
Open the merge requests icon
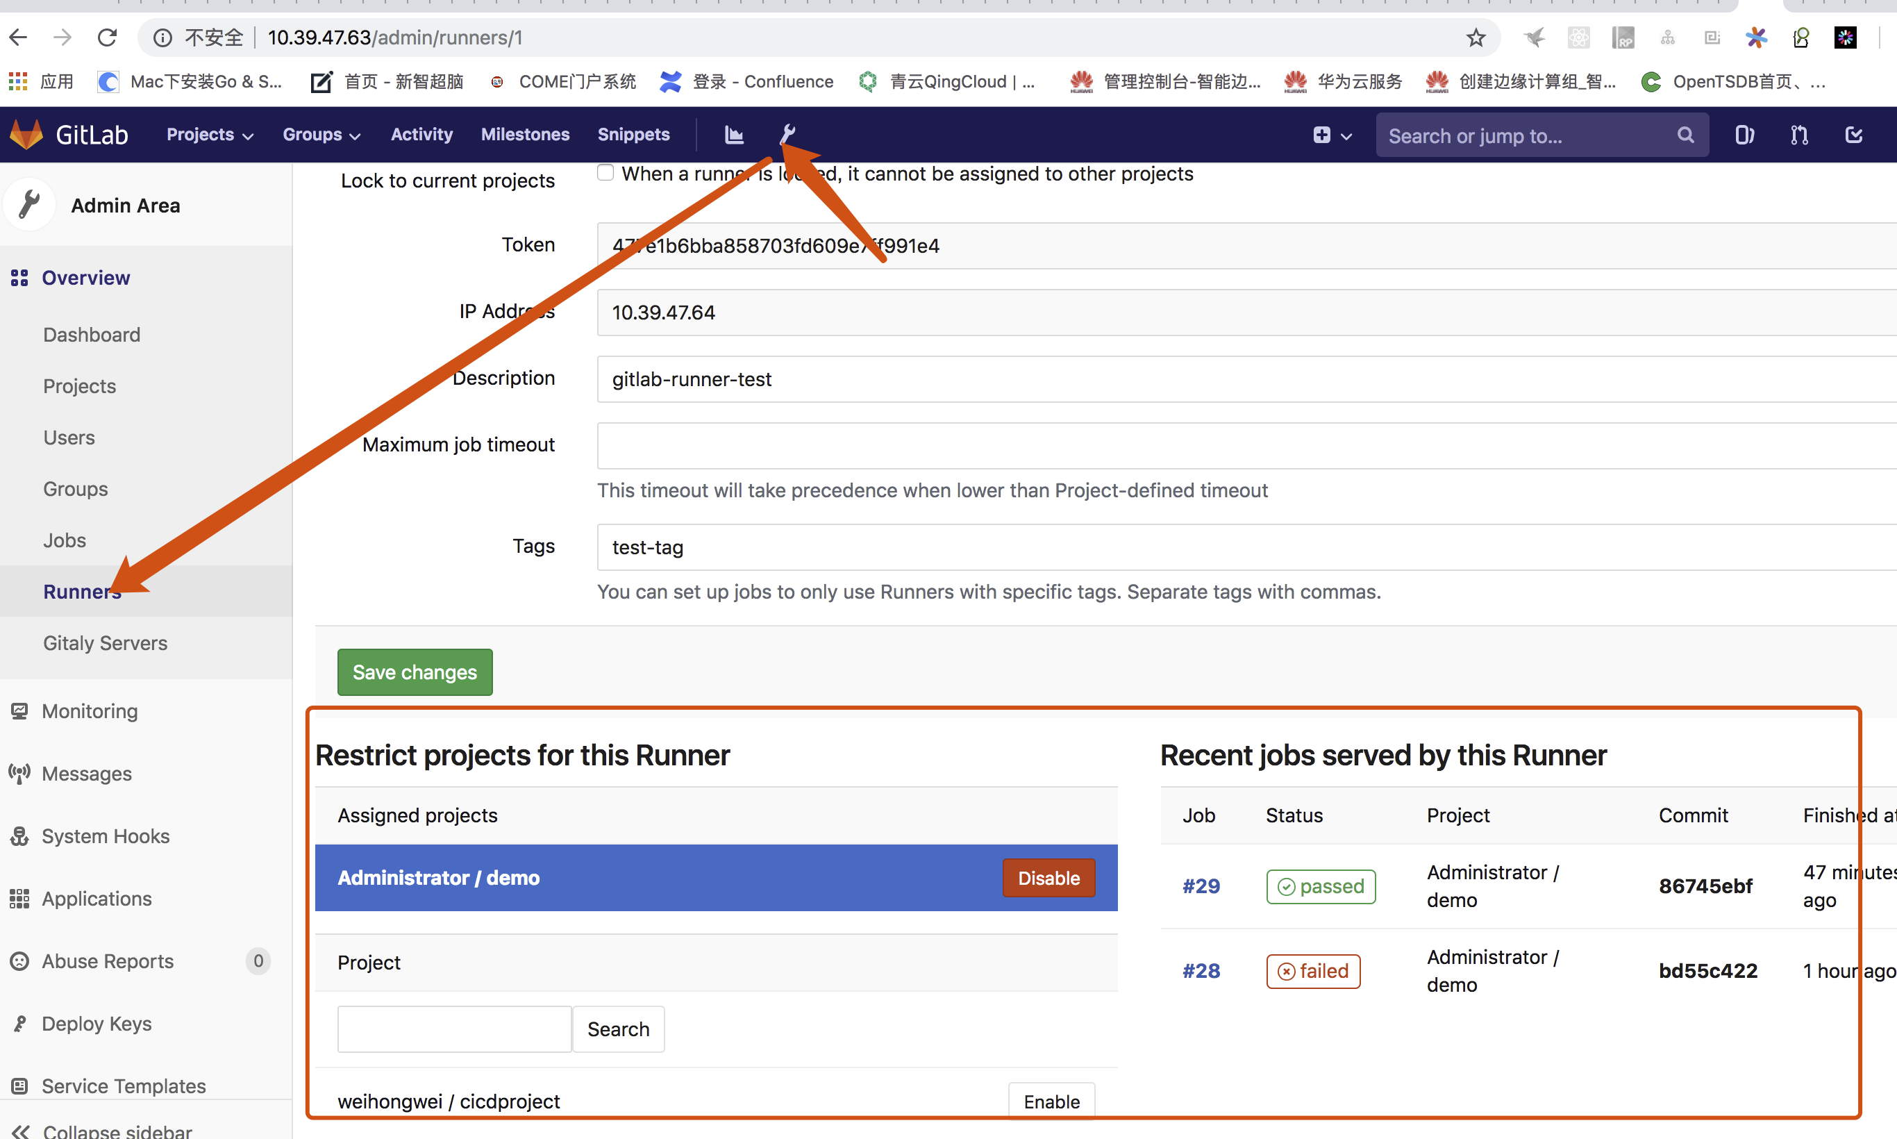[1799, 136]
